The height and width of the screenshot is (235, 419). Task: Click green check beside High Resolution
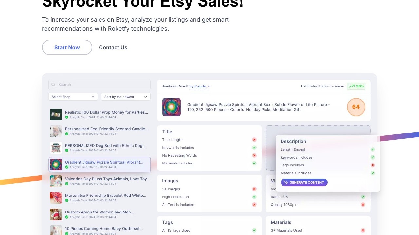[254, 197]
